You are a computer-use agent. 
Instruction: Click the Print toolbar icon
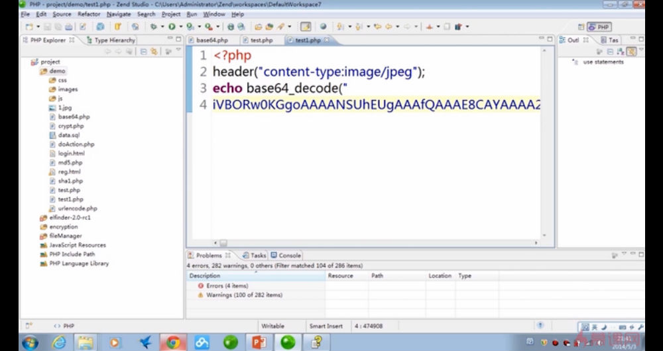(x=68, y=26)
